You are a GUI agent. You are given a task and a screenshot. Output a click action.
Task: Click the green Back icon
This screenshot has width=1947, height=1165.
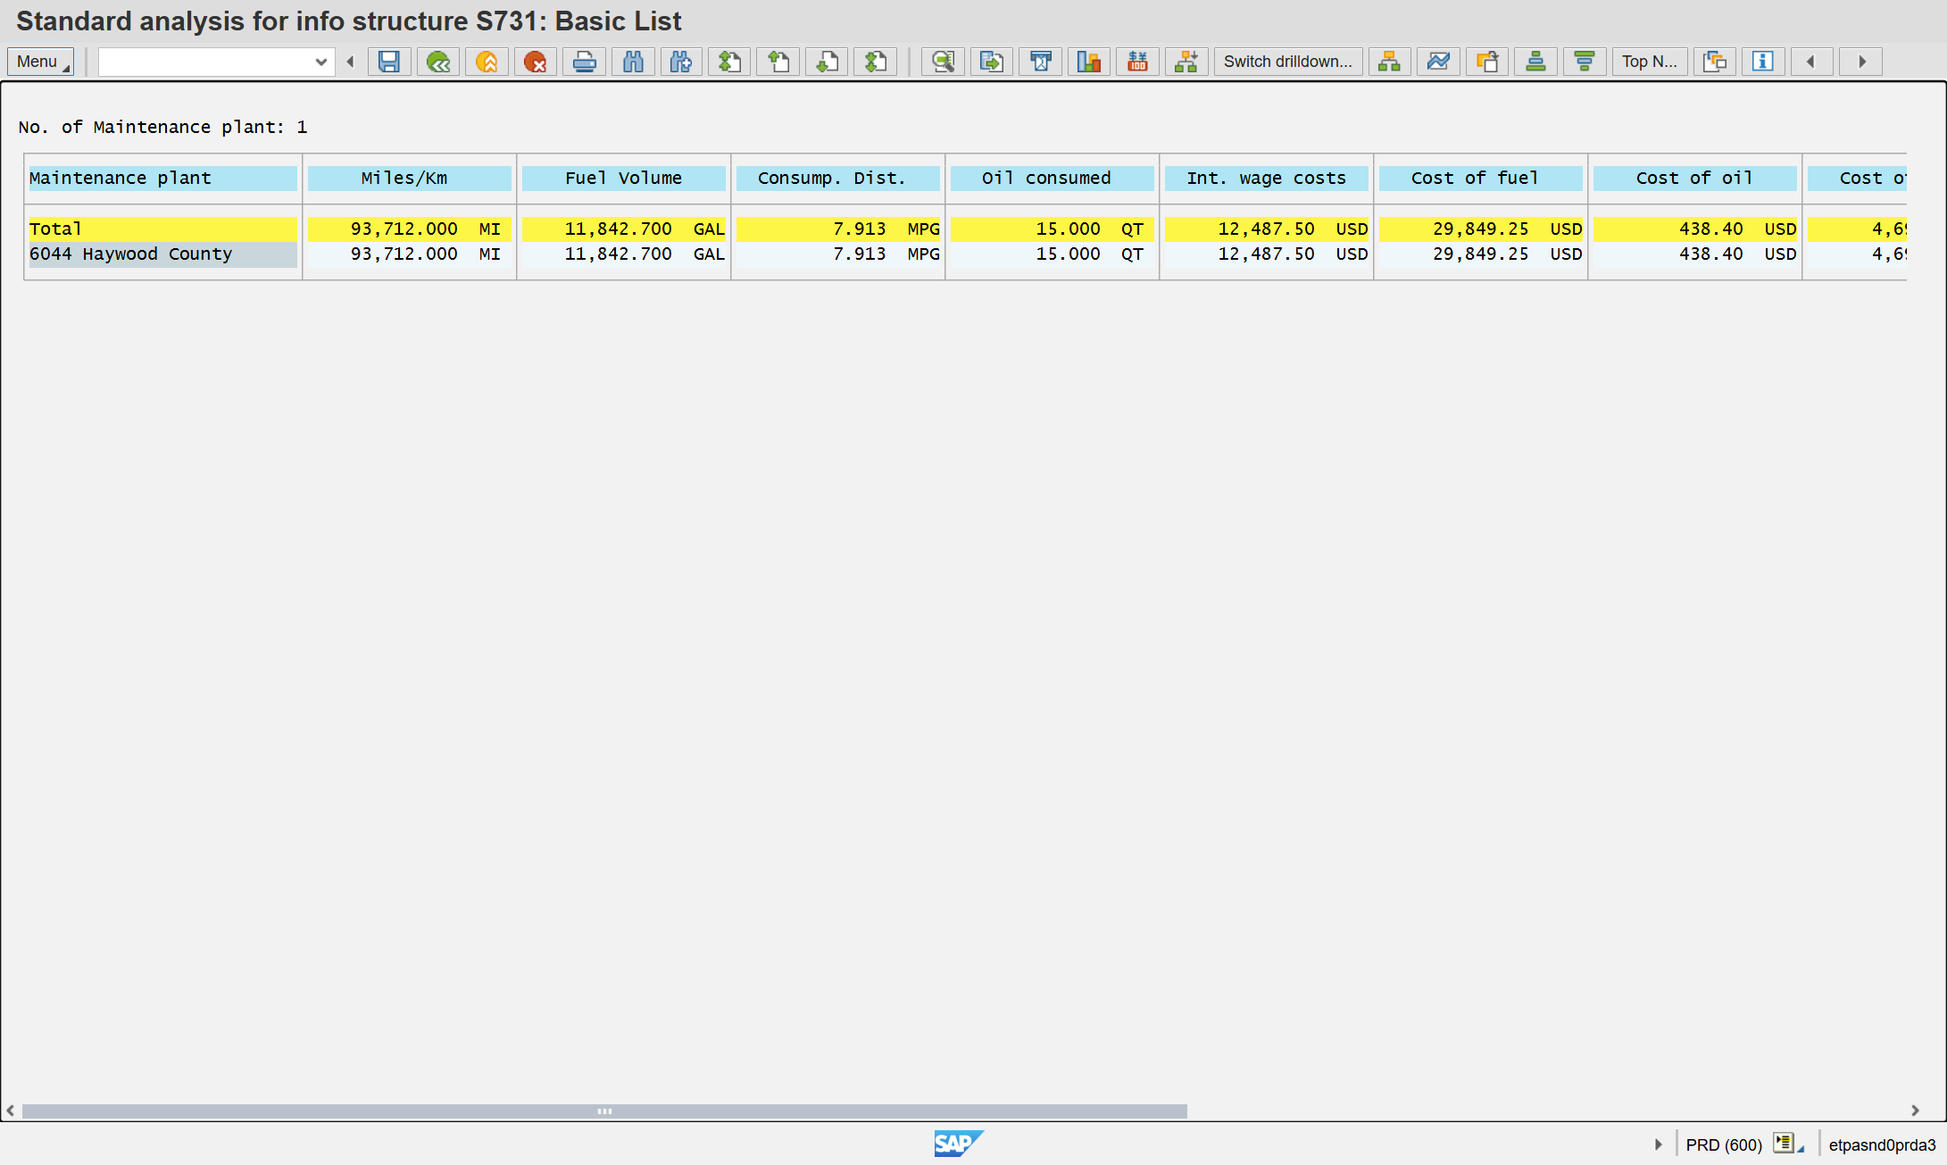click(438, 62)
